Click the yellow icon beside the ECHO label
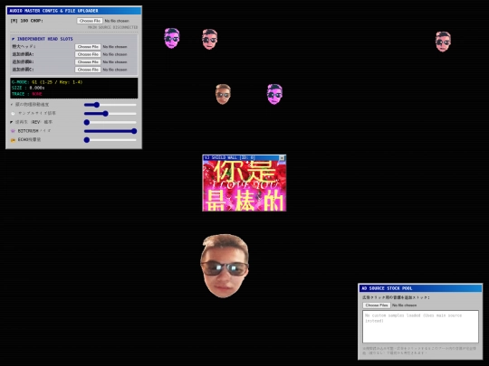 pyautogui.click(x=13, y=140)
